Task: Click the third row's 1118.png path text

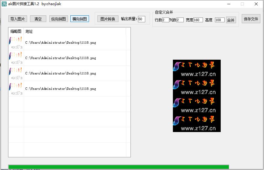Action: 61,73
